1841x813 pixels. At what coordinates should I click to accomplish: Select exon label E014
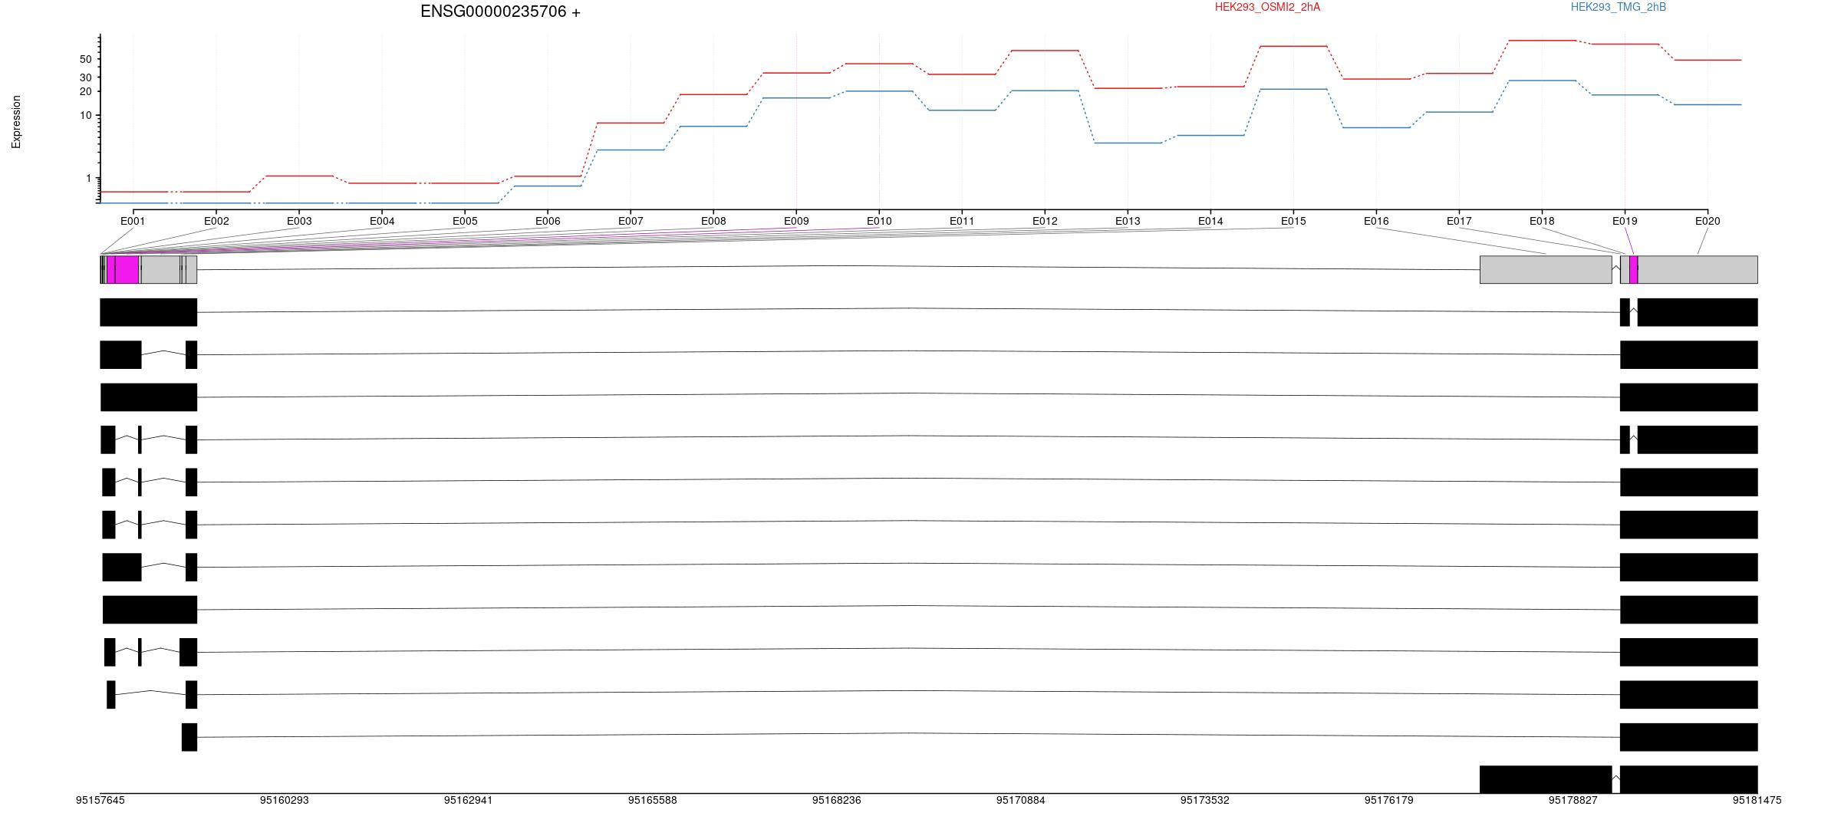tap(1210, 221)
